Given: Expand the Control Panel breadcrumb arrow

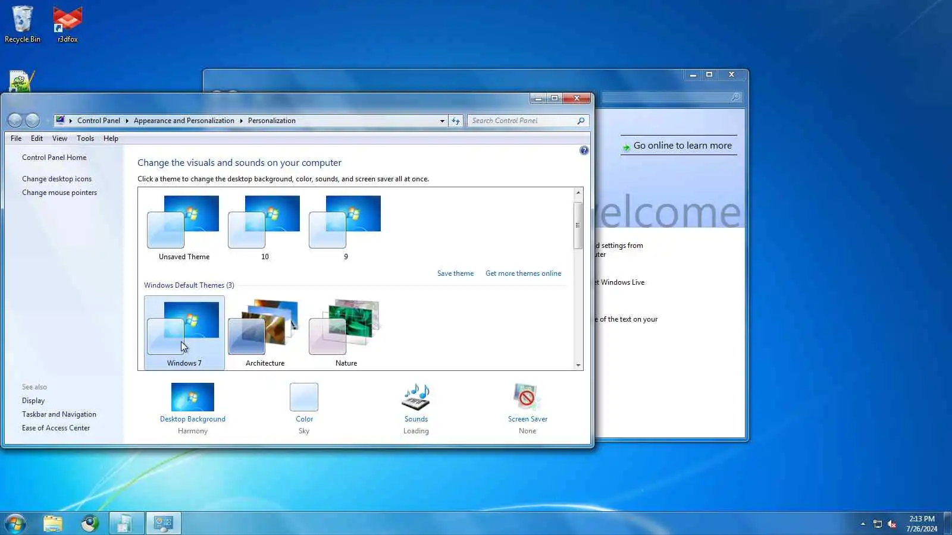Looking at the screenshot, I should pos(127,121).
